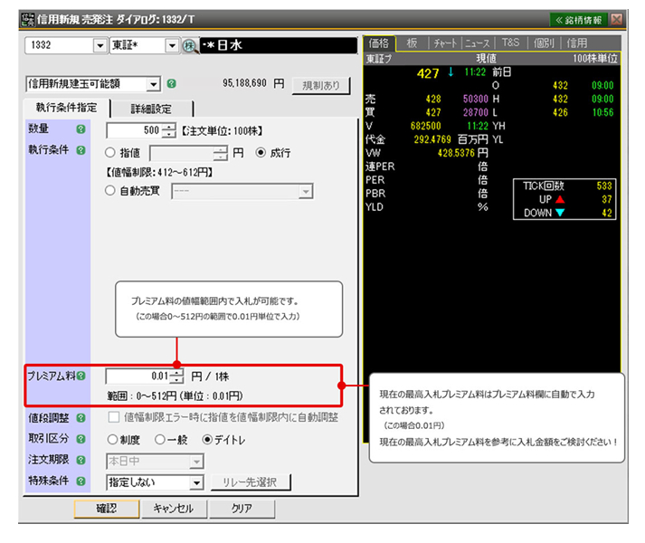Open the T&S tab
The height and width of the screenshot is (543, 645).
511,43
